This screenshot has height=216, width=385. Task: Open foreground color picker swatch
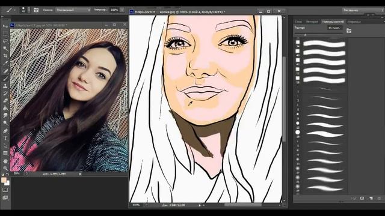point(4,180)
